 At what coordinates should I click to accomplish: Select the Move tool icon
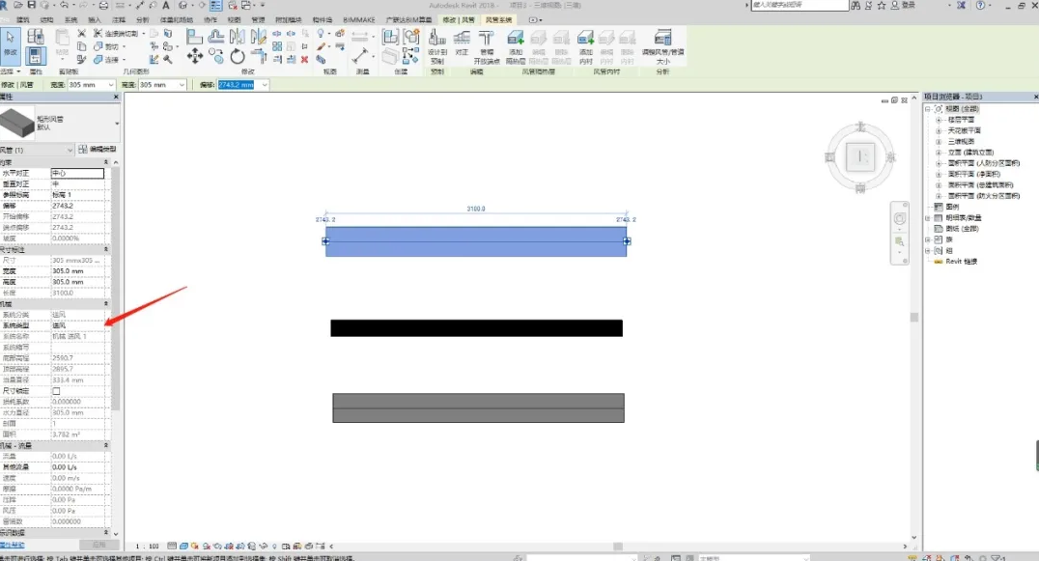click(x=194, y=57)
